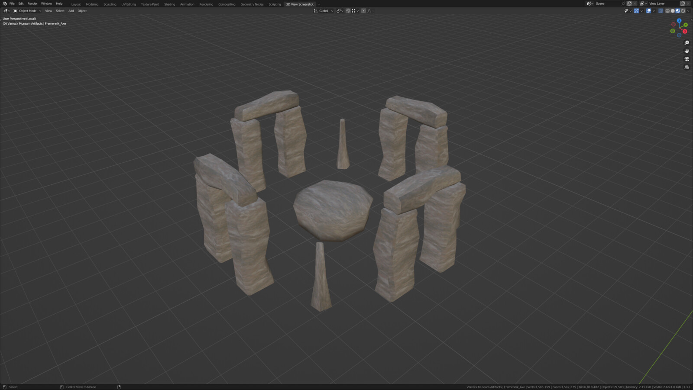Switch to the Modeling workspace tab
The image size is (693, 390).
click(92, 4)
